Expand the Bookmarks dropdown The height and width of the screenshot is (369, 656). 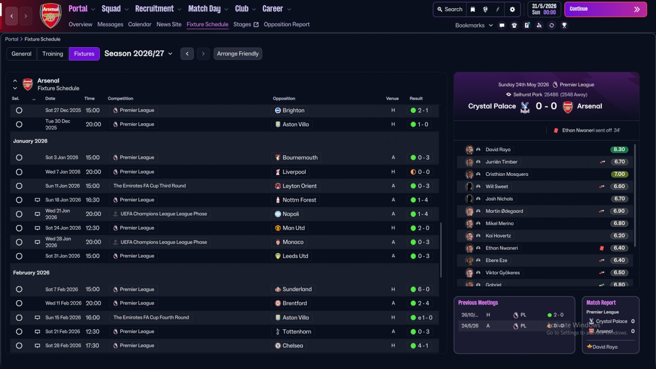pyautogui.click(x=474, y=25)
